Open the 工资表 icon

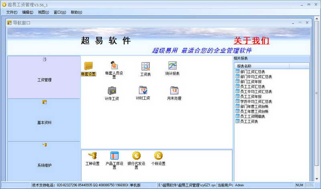(146, 66)
